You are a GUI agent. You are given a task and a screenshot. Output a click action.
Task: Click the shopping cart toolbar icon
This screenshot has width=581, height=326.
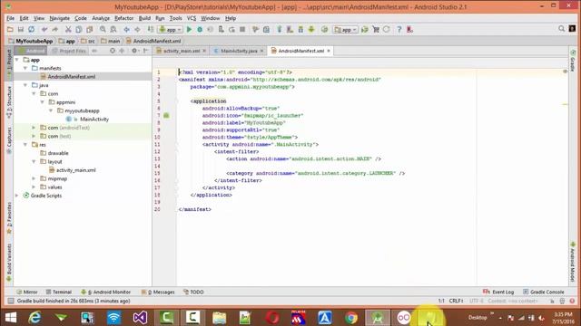click(376, 29)
